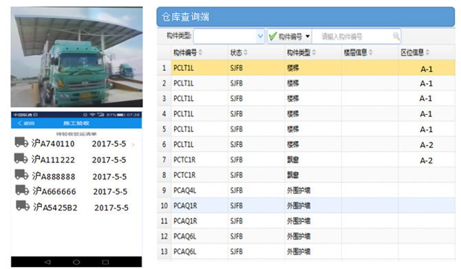Tap the truck icon for 沪A5425B2
This screenshot has height=269, width=461.
coord(23,206)
